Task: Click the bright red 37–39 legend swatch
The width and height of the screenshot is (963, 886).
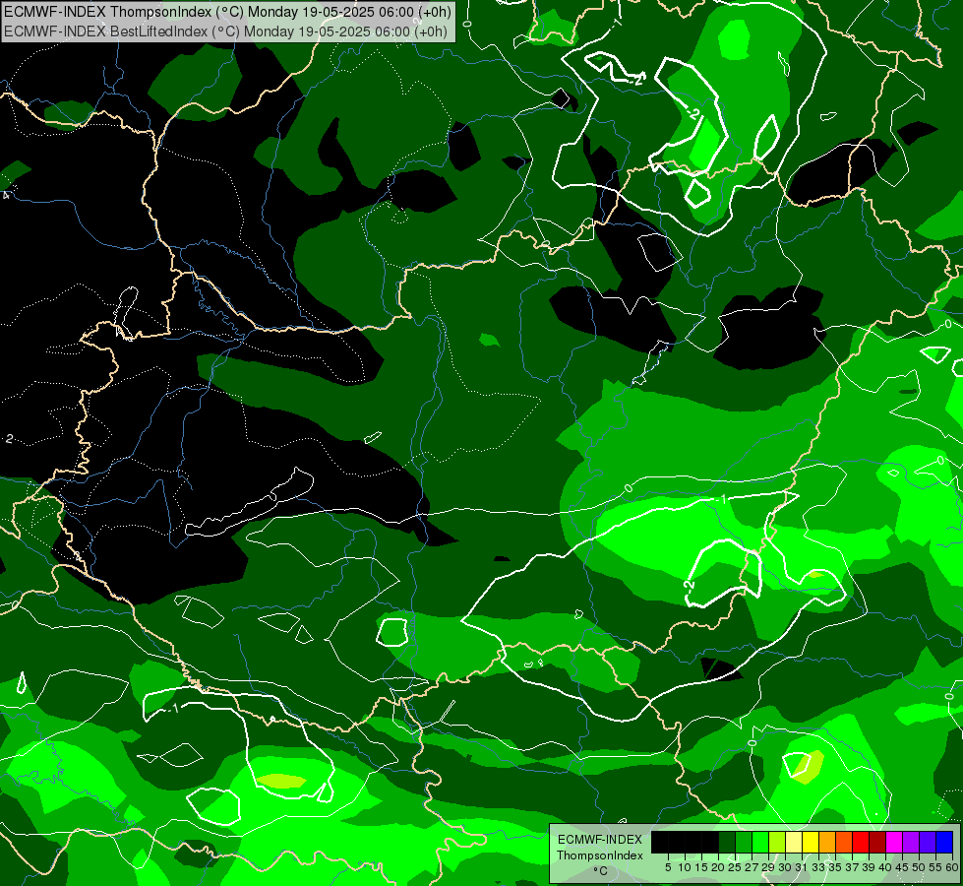Action: [x=861, y=842]
